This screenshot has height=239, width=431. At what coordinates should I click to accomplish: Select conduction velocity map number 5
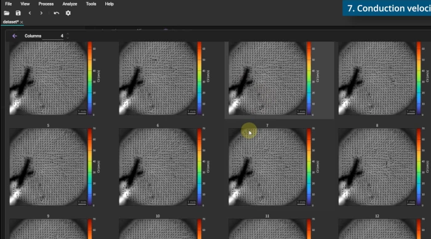(x=49, y=167)
